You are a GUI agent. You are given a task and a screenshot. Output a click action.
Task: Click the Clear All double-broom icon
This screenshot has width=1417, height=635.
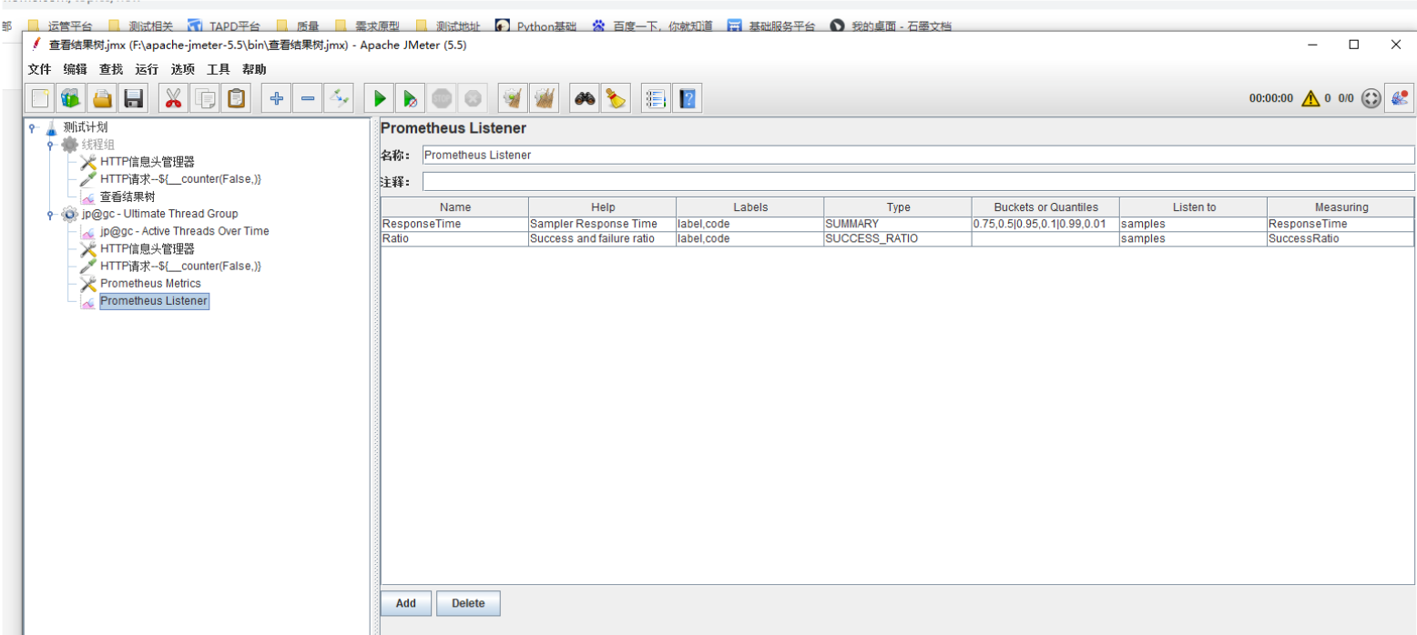click(x=545, y=98)
